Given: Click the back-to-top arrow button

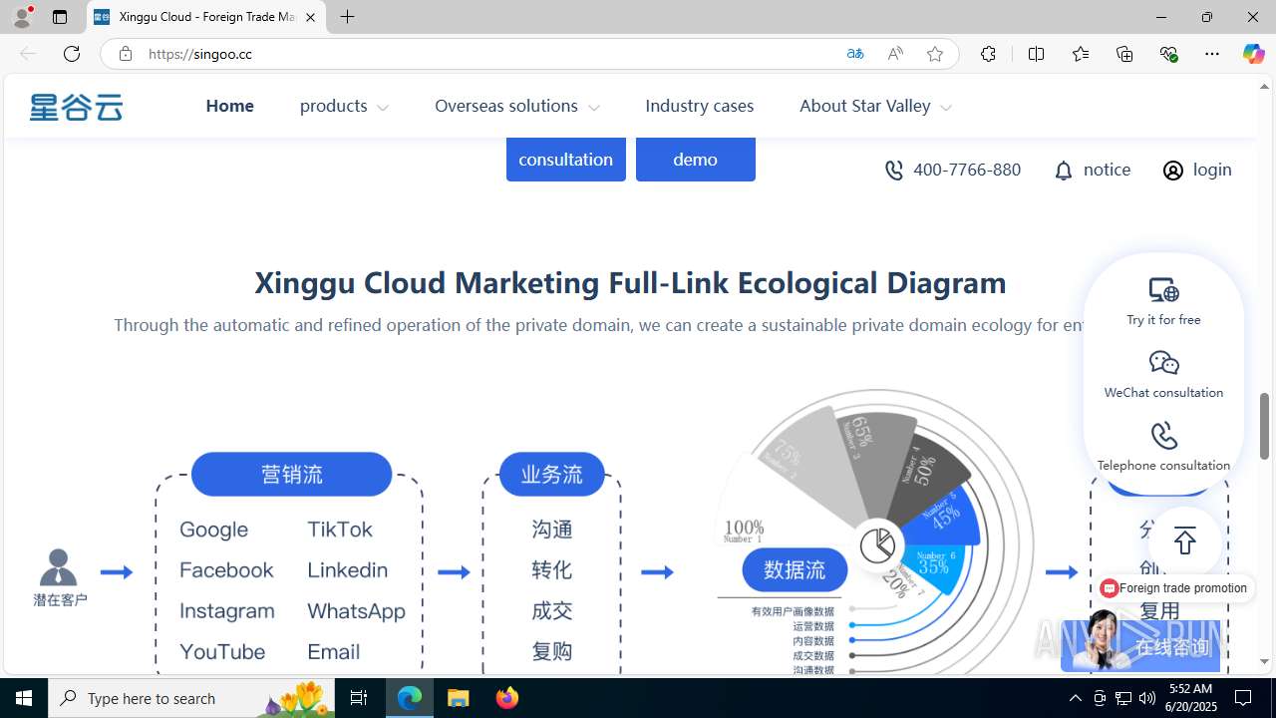Looking at the screenshot, I should click(1184, 541).
